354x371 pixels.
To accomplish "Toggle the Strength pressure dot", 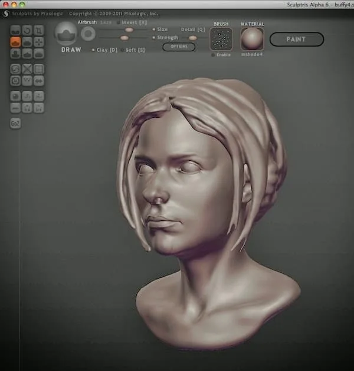I will pos(153,37).
